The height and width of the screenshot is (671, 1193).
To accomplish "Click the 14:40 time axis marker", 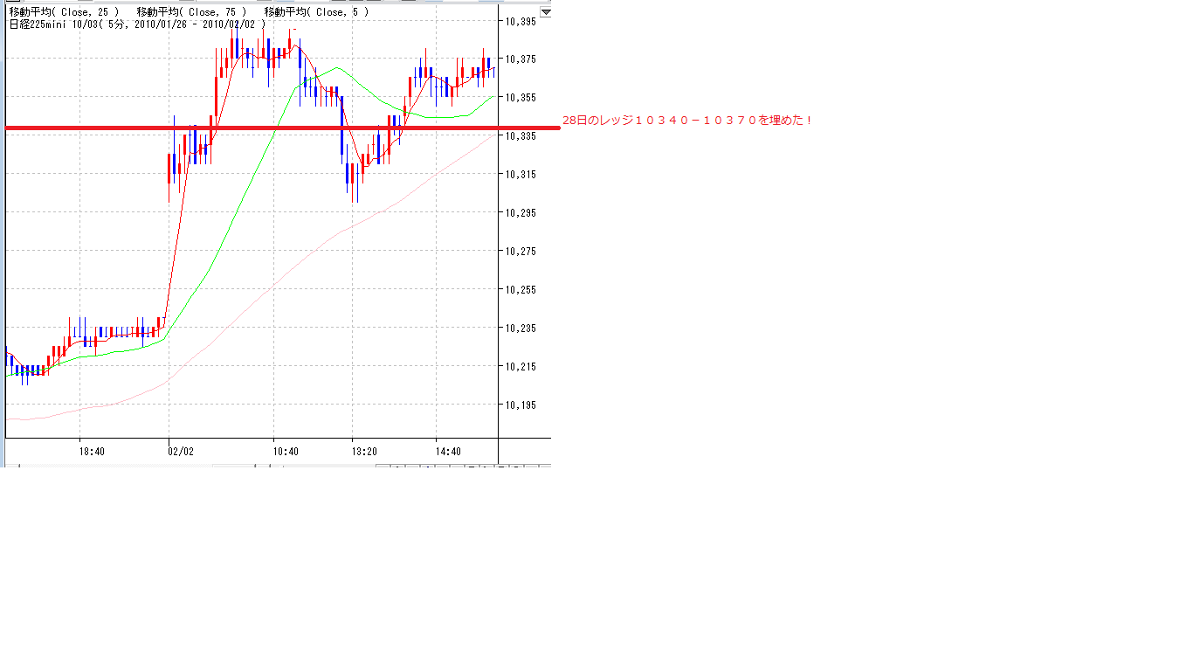I will click(448, 452).
